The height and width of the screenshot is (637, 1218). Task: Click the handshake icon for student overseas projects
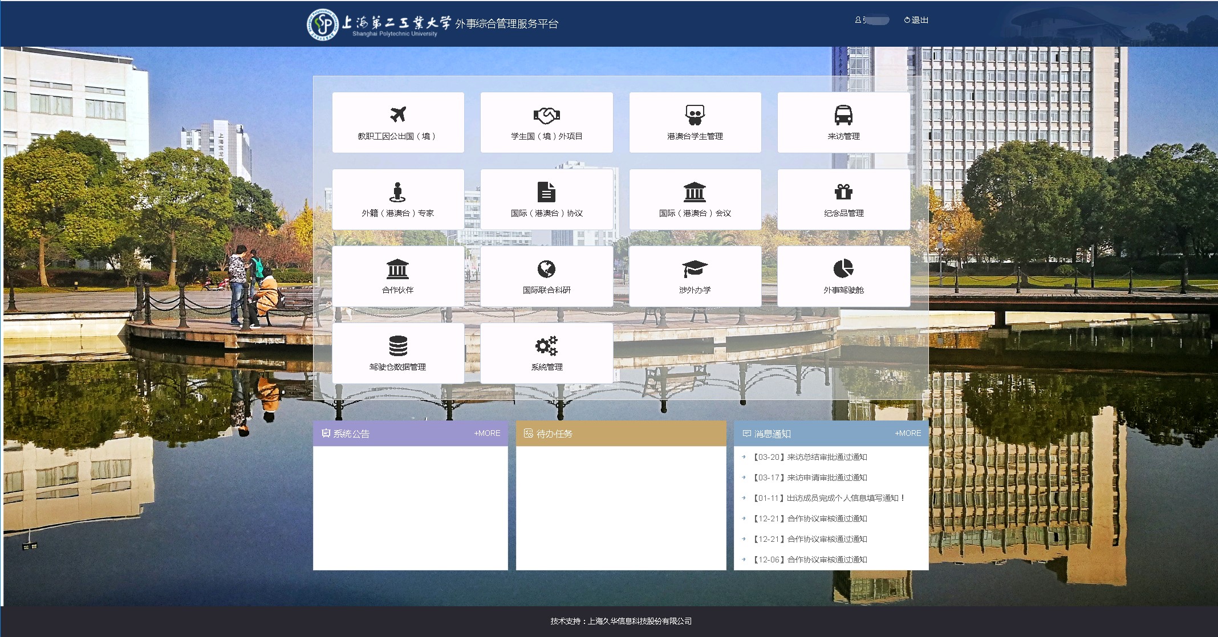[546, 116]
